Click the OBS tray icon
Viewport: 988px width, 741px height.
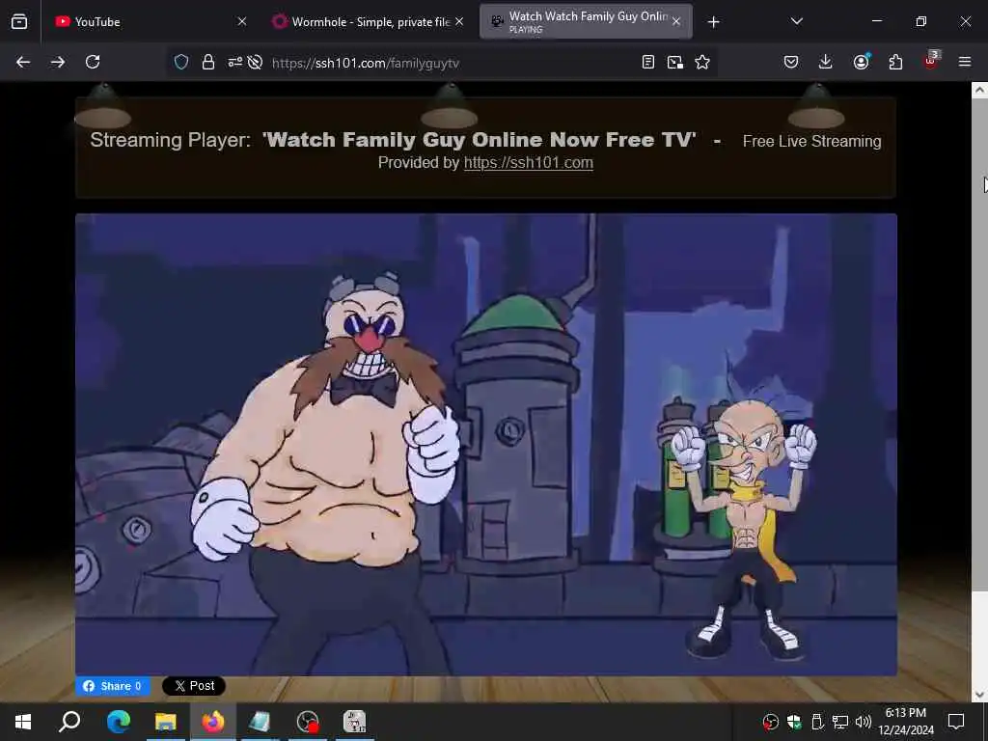coord(770,722)
